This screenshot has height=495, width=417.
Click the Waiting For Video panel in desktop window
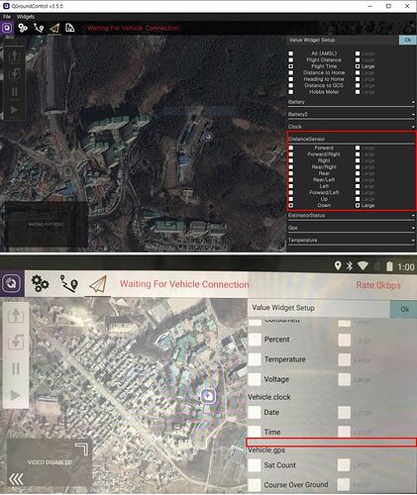tap(47, 224)
